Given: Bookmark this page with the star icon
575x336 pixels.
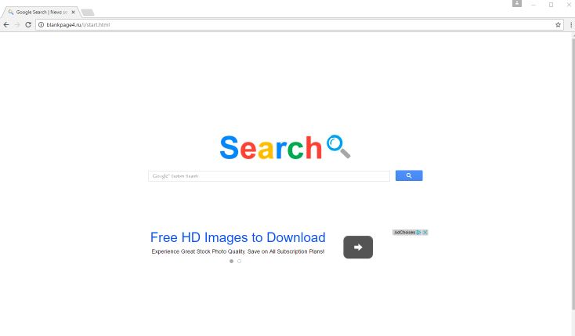Looking at the screenshot, I should point(558,24).
